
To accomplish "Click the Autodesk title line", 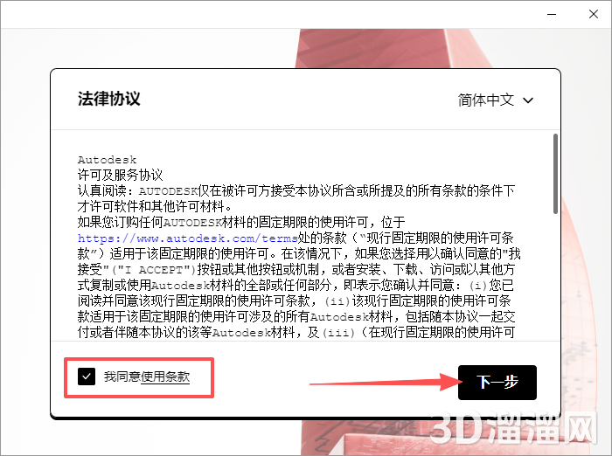I will (x=107, y=160).
